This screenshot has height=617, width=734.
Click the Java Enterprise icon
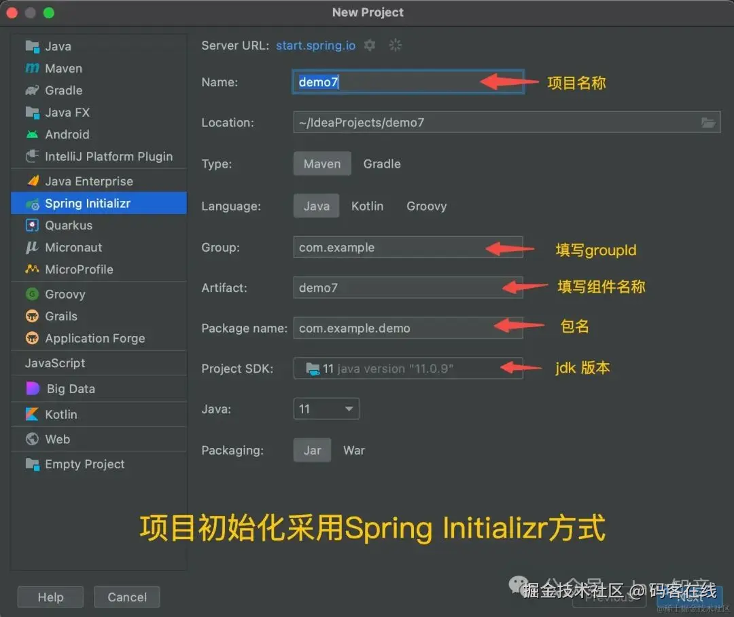click(33, 181)
